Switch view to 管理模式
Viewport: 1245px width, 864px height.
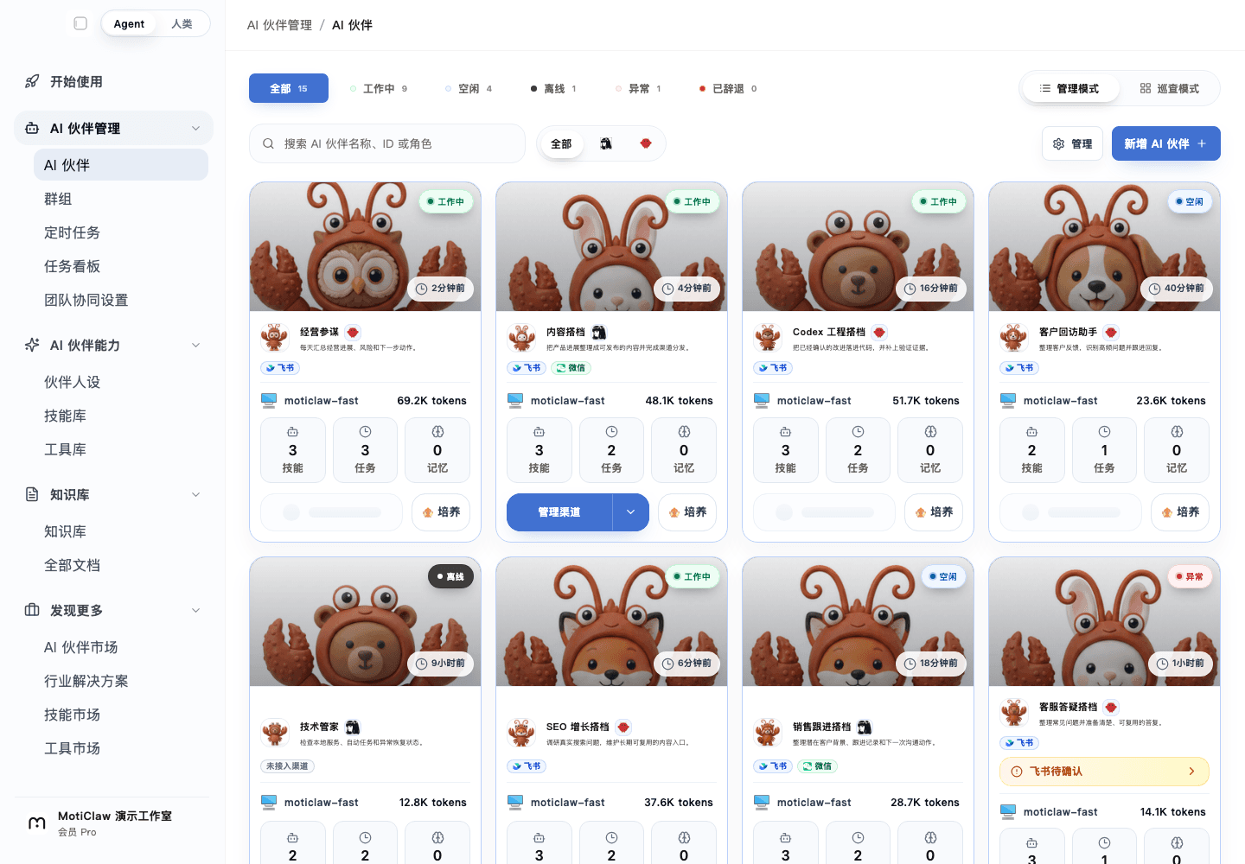[1069, 88]
